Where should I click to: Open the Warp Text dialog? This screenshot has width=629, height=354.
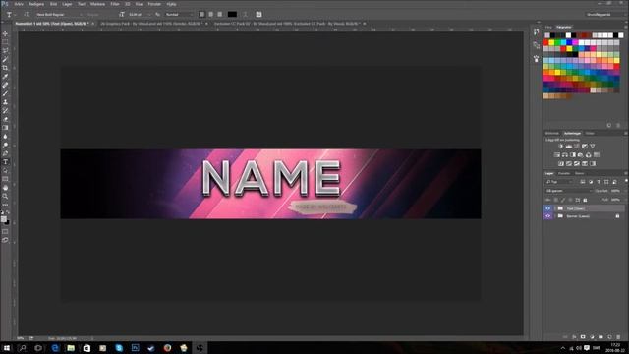point(245,14)
